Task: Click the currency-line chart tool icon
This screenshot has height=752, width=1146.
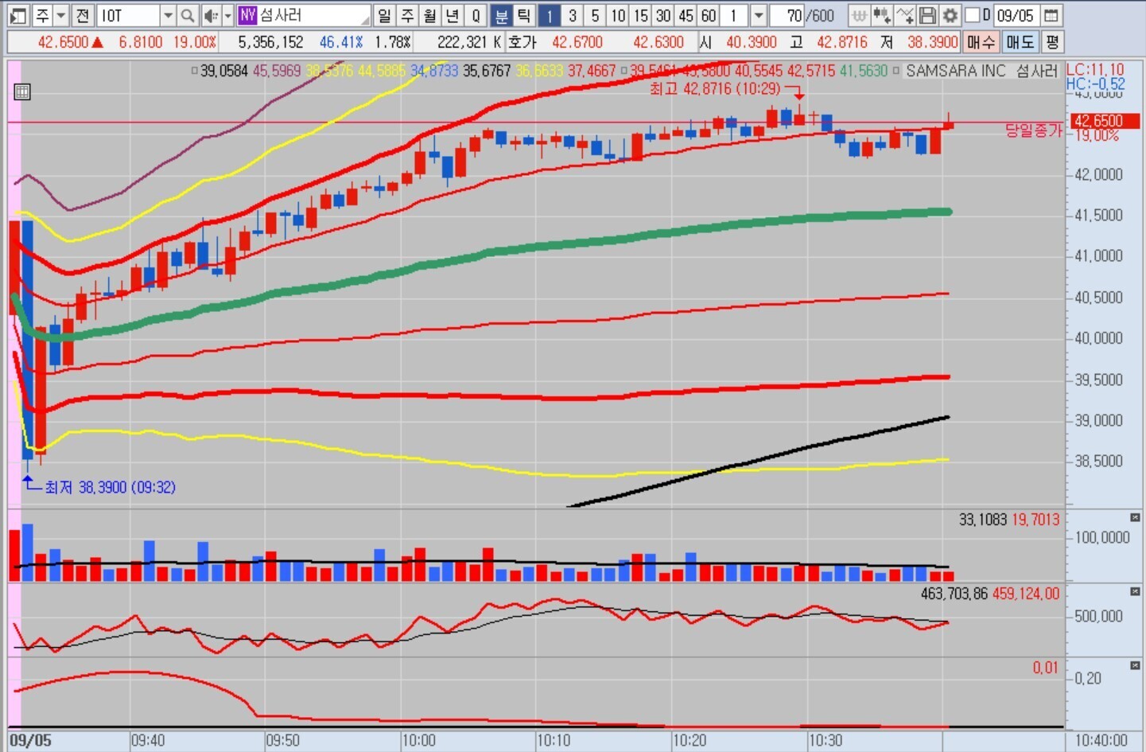Action: tap(859, 15)
